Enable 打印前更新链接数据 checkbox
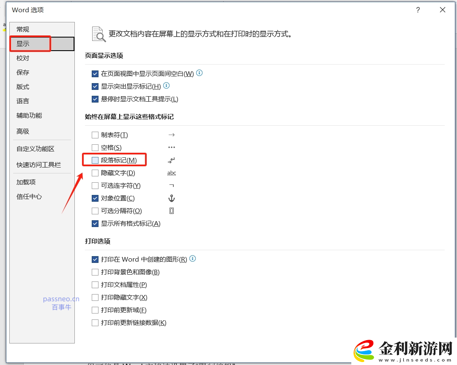Image resolution: width=457 pixels, height=365 pixels. [x=95, y=323]
